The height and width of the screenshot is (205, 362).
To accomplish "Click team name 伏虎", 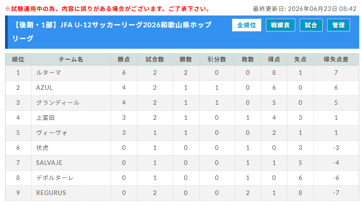I will tap(42, 148).
